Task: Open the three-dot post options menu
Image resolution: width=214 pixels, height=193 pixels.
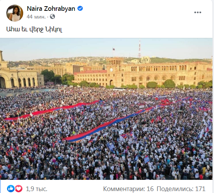Action: tap(198, 12)
